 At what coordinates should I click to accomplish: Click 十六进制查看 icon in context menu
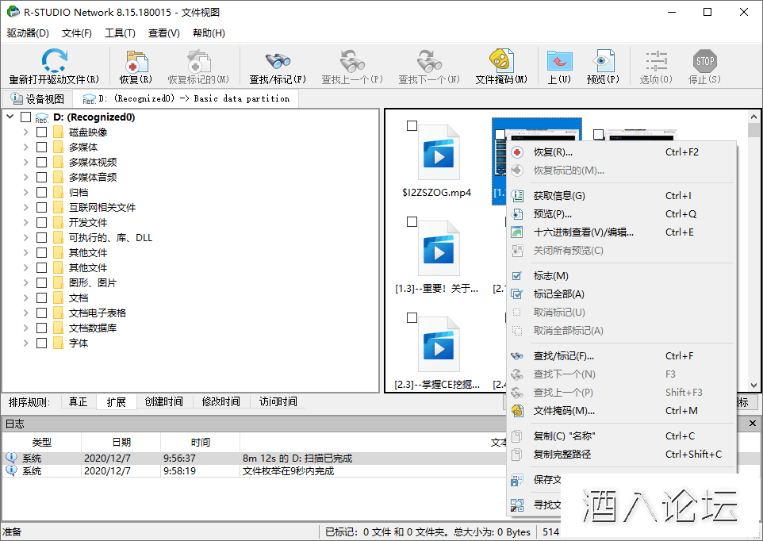point(517,232)
